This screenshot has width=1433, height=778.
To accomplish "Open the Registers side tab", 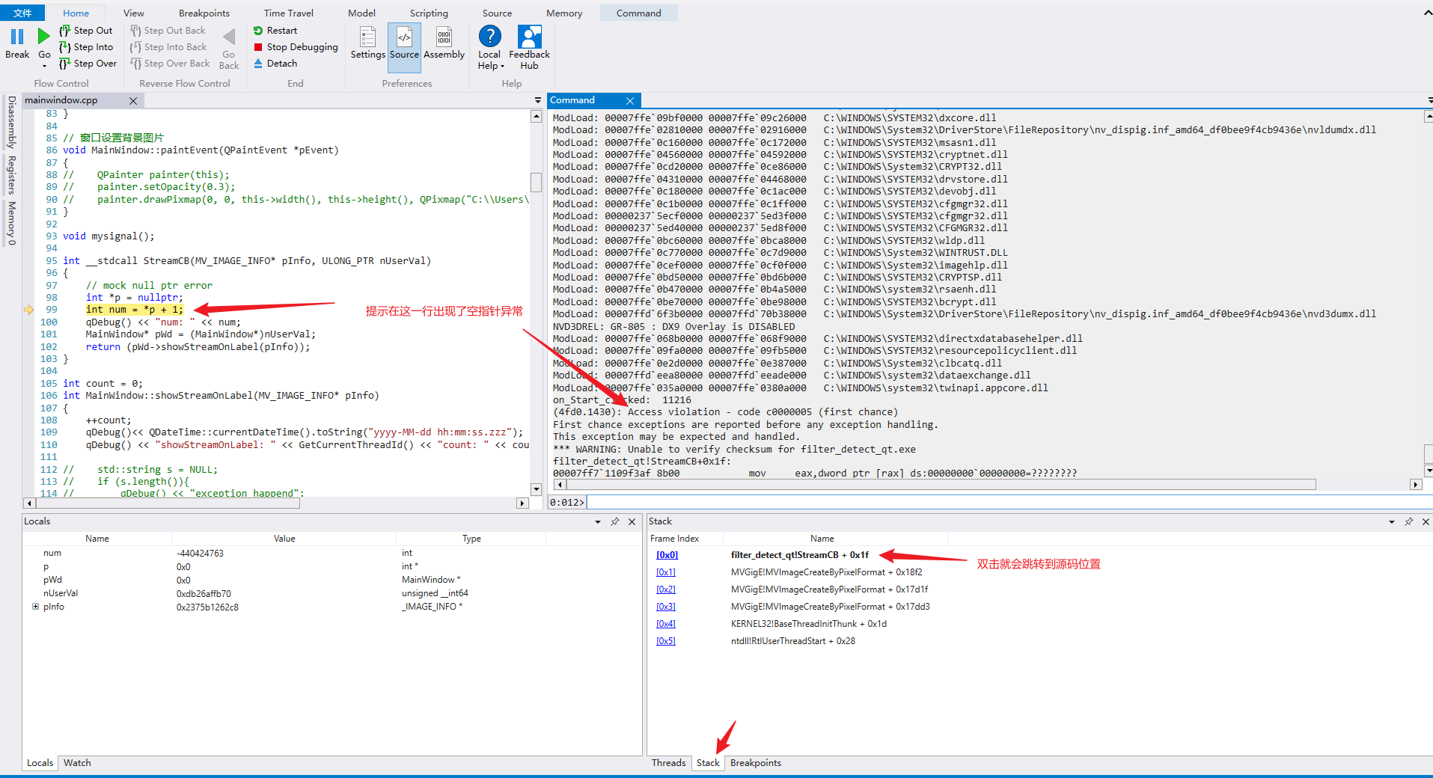I will pos(11,174).
